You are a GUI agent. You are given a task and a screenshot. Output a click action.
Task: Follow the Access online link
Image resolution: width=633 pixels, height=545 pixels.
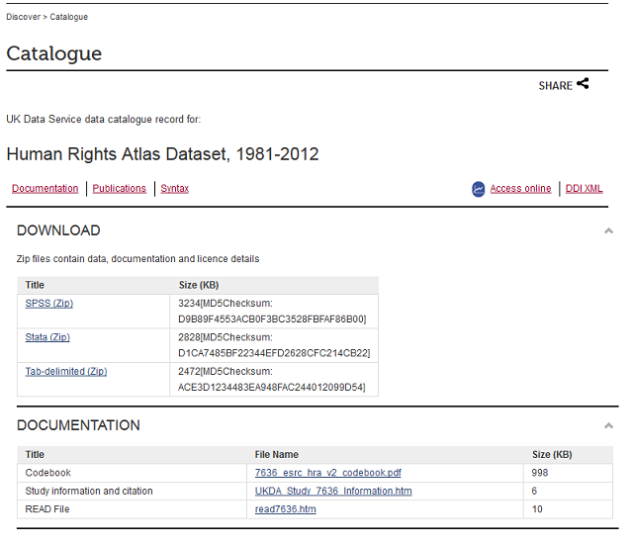[520, 189]
